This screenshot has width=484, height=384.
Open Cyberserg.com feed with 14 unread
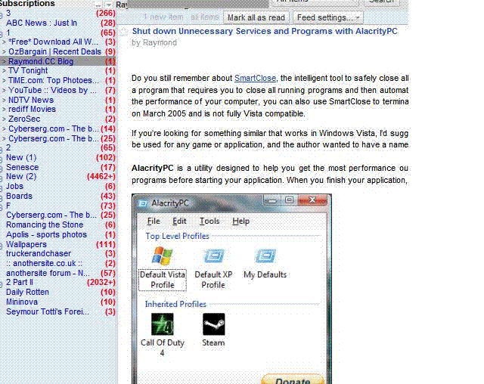click(54, 129)
